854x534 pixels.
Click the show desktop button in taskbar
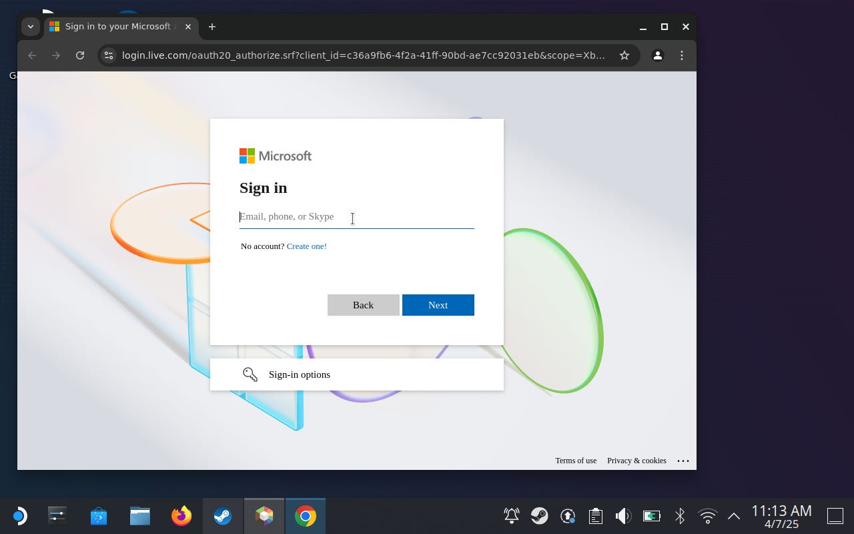(835, 516)
